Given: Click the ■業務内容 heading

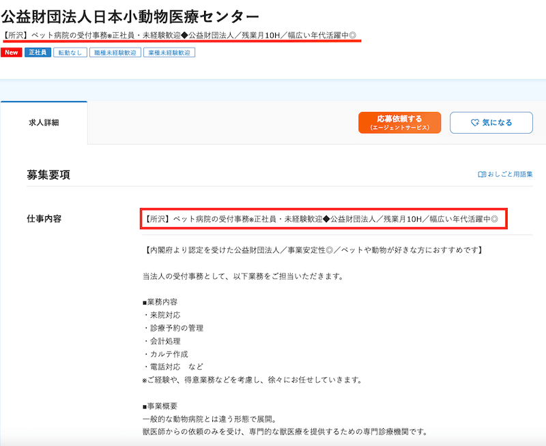Looking at the screenshot, I should 160,302.
